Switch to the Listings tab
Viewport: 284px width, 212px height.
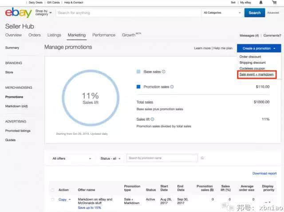click(x=54, y=35)
